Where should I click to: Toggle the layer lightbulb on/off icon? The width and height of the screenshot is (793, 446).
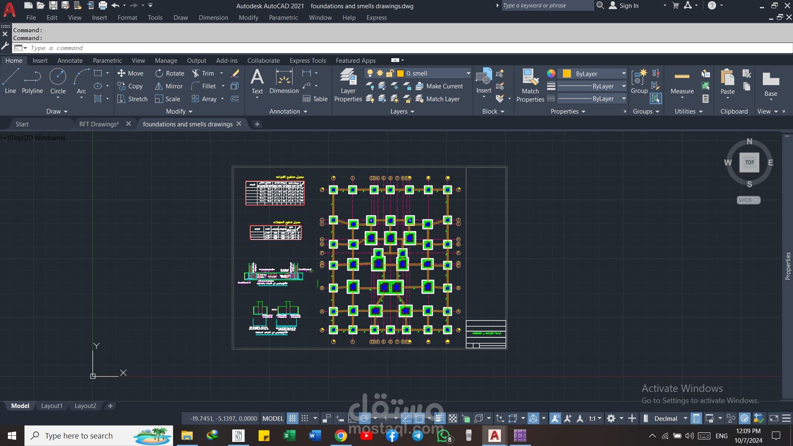click(x=370, y=73)
